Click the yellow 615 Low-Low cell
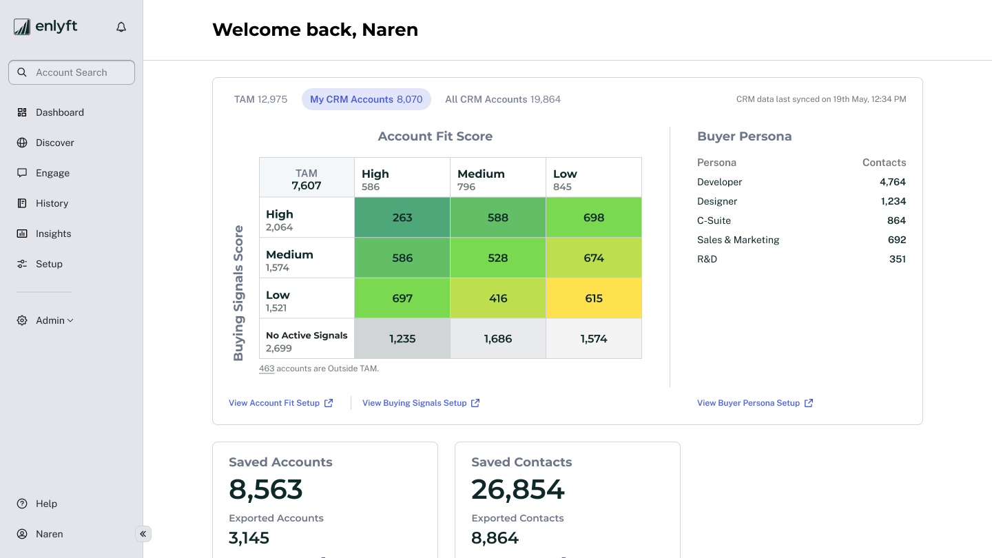 (x=593, y=298)
